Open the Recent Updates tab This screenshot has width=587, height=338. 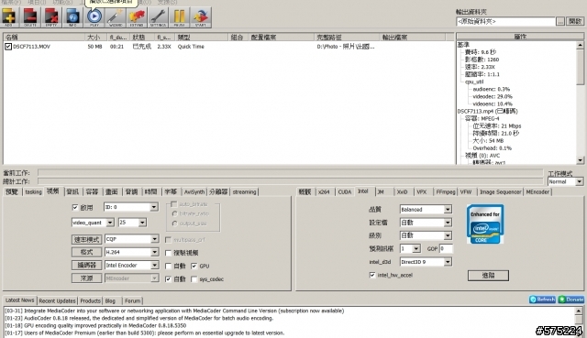point(57,300)
